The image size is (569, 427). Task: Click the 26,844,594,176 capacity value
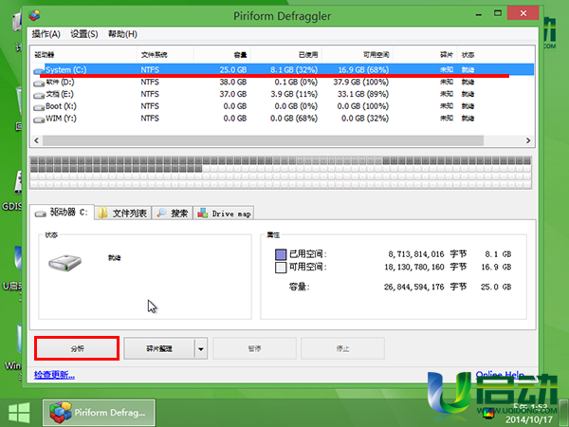[414, 287]
